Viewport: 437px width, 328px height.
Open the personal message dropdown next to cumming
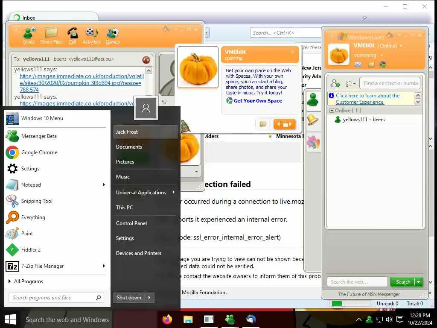pos(382,56)
